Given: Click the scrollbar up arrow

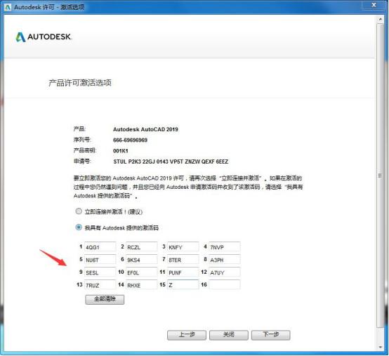Looking at the screenshot, I should 380,19.
